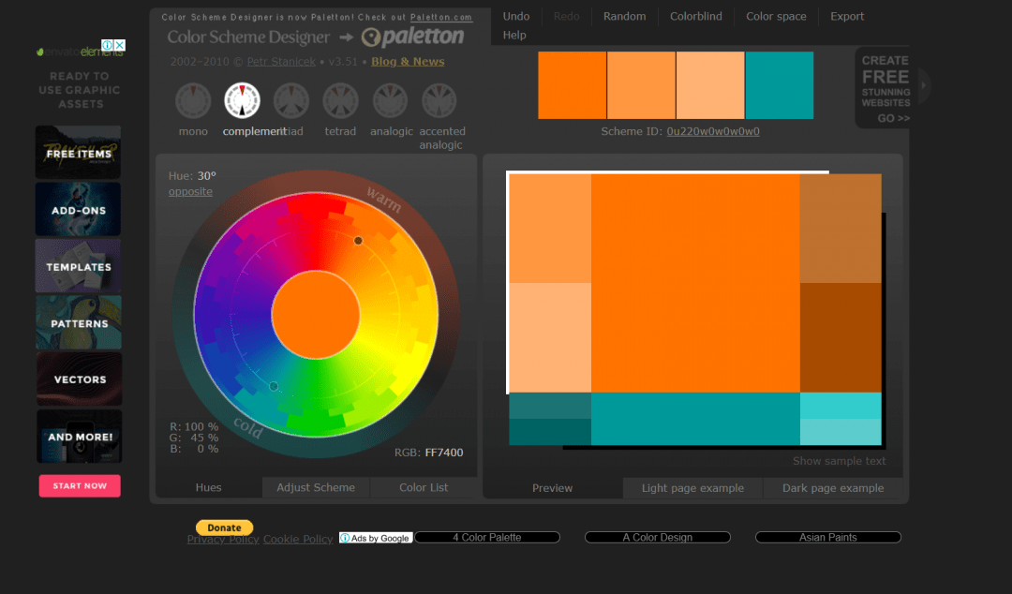
Task: Select the accented analogic scheme icon
Action: tap(439, 101)
